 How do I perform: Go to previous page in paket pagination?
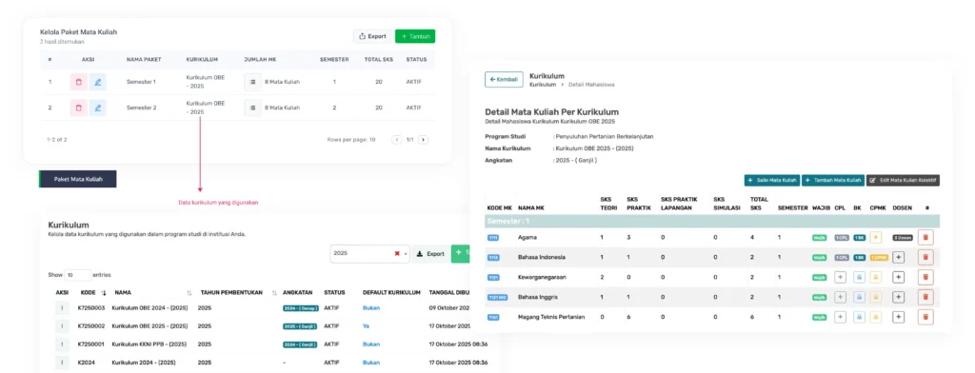tap(397, 140)
